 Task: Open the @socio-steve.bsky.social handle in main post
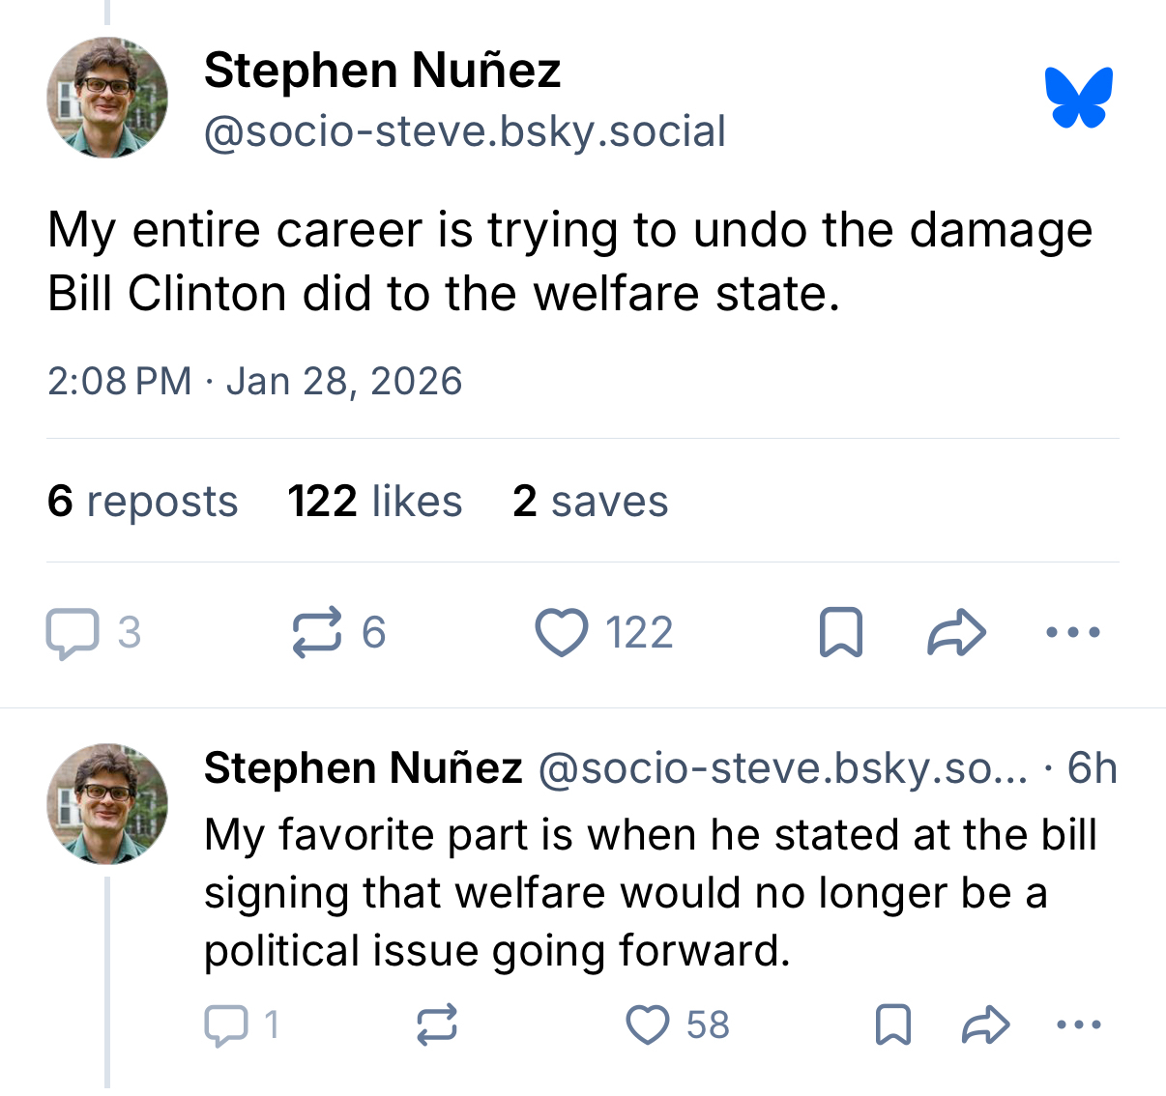464,131
